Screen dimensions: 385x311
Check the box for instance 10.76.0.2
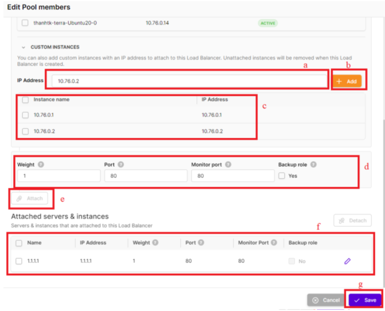(25, 131)
